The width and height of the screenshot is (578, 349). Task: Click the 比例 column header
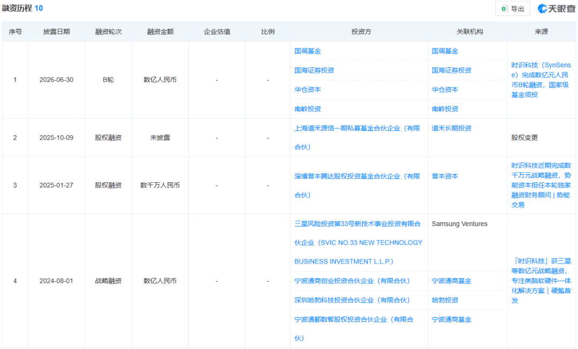(x=268, y=32)
